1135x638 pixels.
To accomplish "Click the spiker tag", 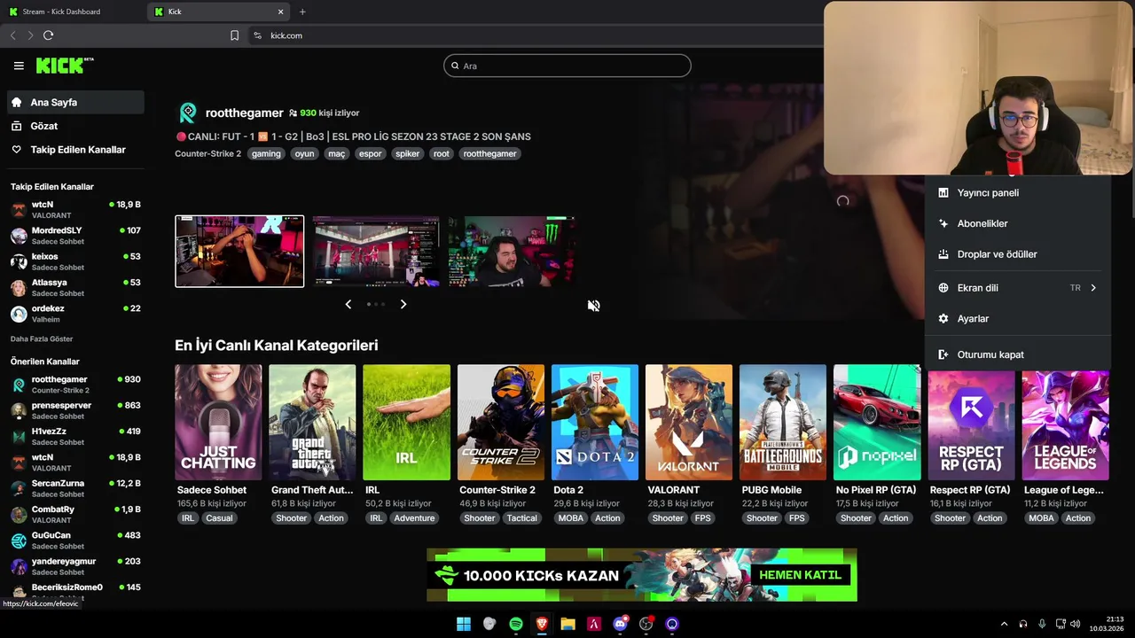I will pos(407,153).
